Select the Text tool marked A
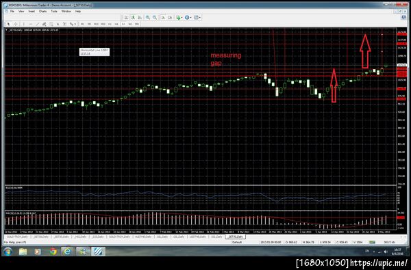The image size is (411, 270). [x=58, y=24]
